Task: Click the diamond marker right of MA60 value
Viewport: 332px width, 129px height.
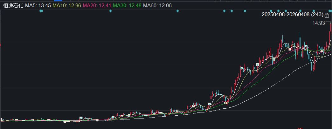Action: [x=177, y=11]
